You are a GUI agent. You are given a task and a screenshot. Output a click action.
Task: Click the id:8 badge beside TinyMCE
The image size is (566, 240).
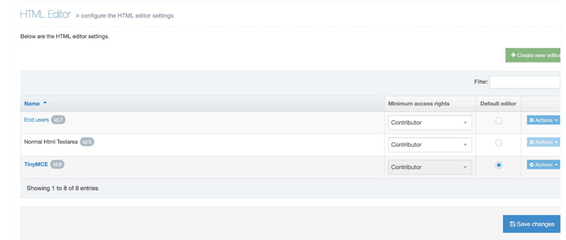click(x=57, y=165)
